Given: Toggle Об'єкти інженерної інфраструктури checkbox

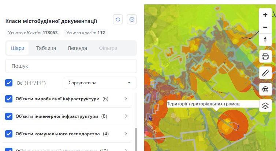Looking at the screenshot, I should click(9, 116).
